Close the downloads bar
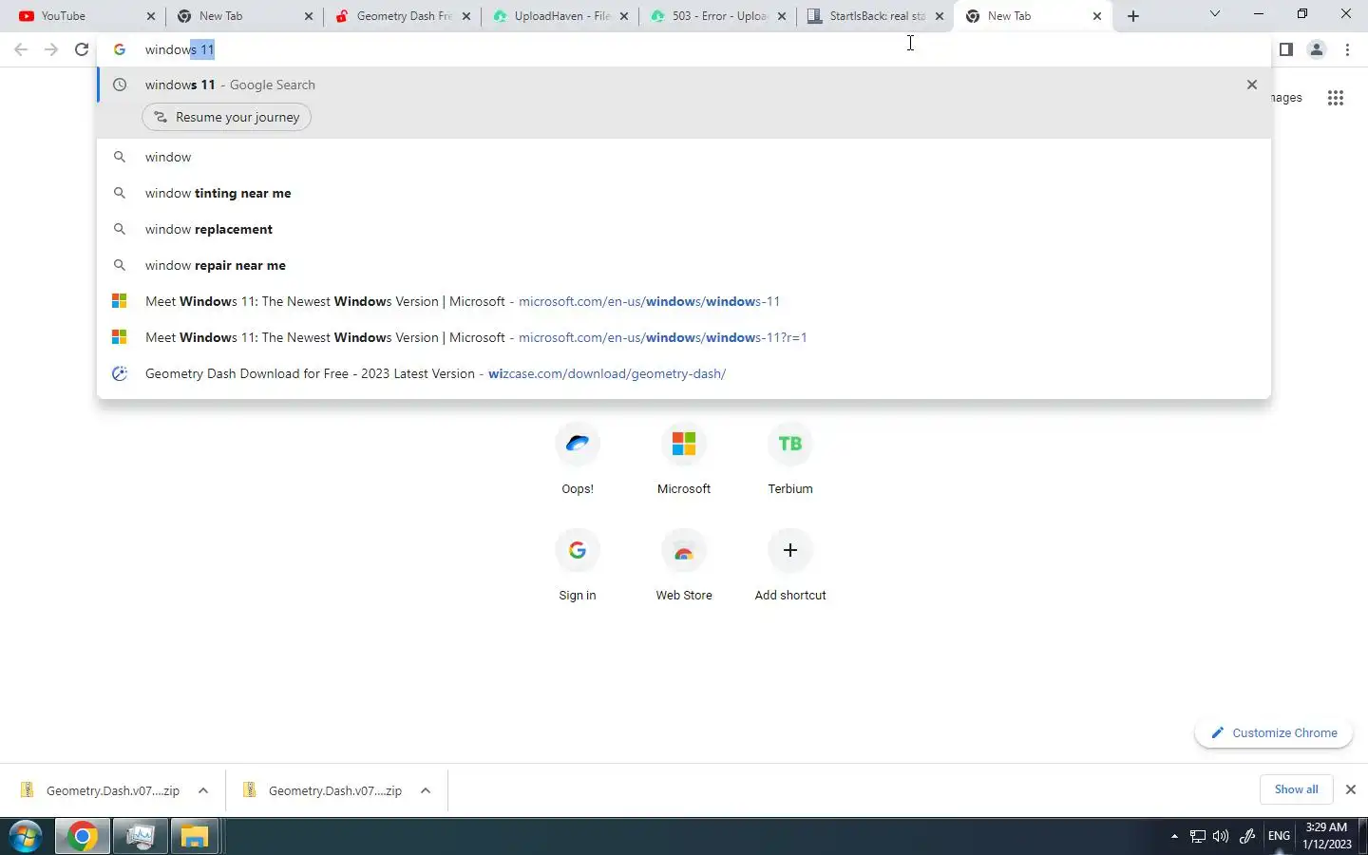The height and width of the screenshot is (855, 1368). pyautogui.click(x=1350, y=789)
